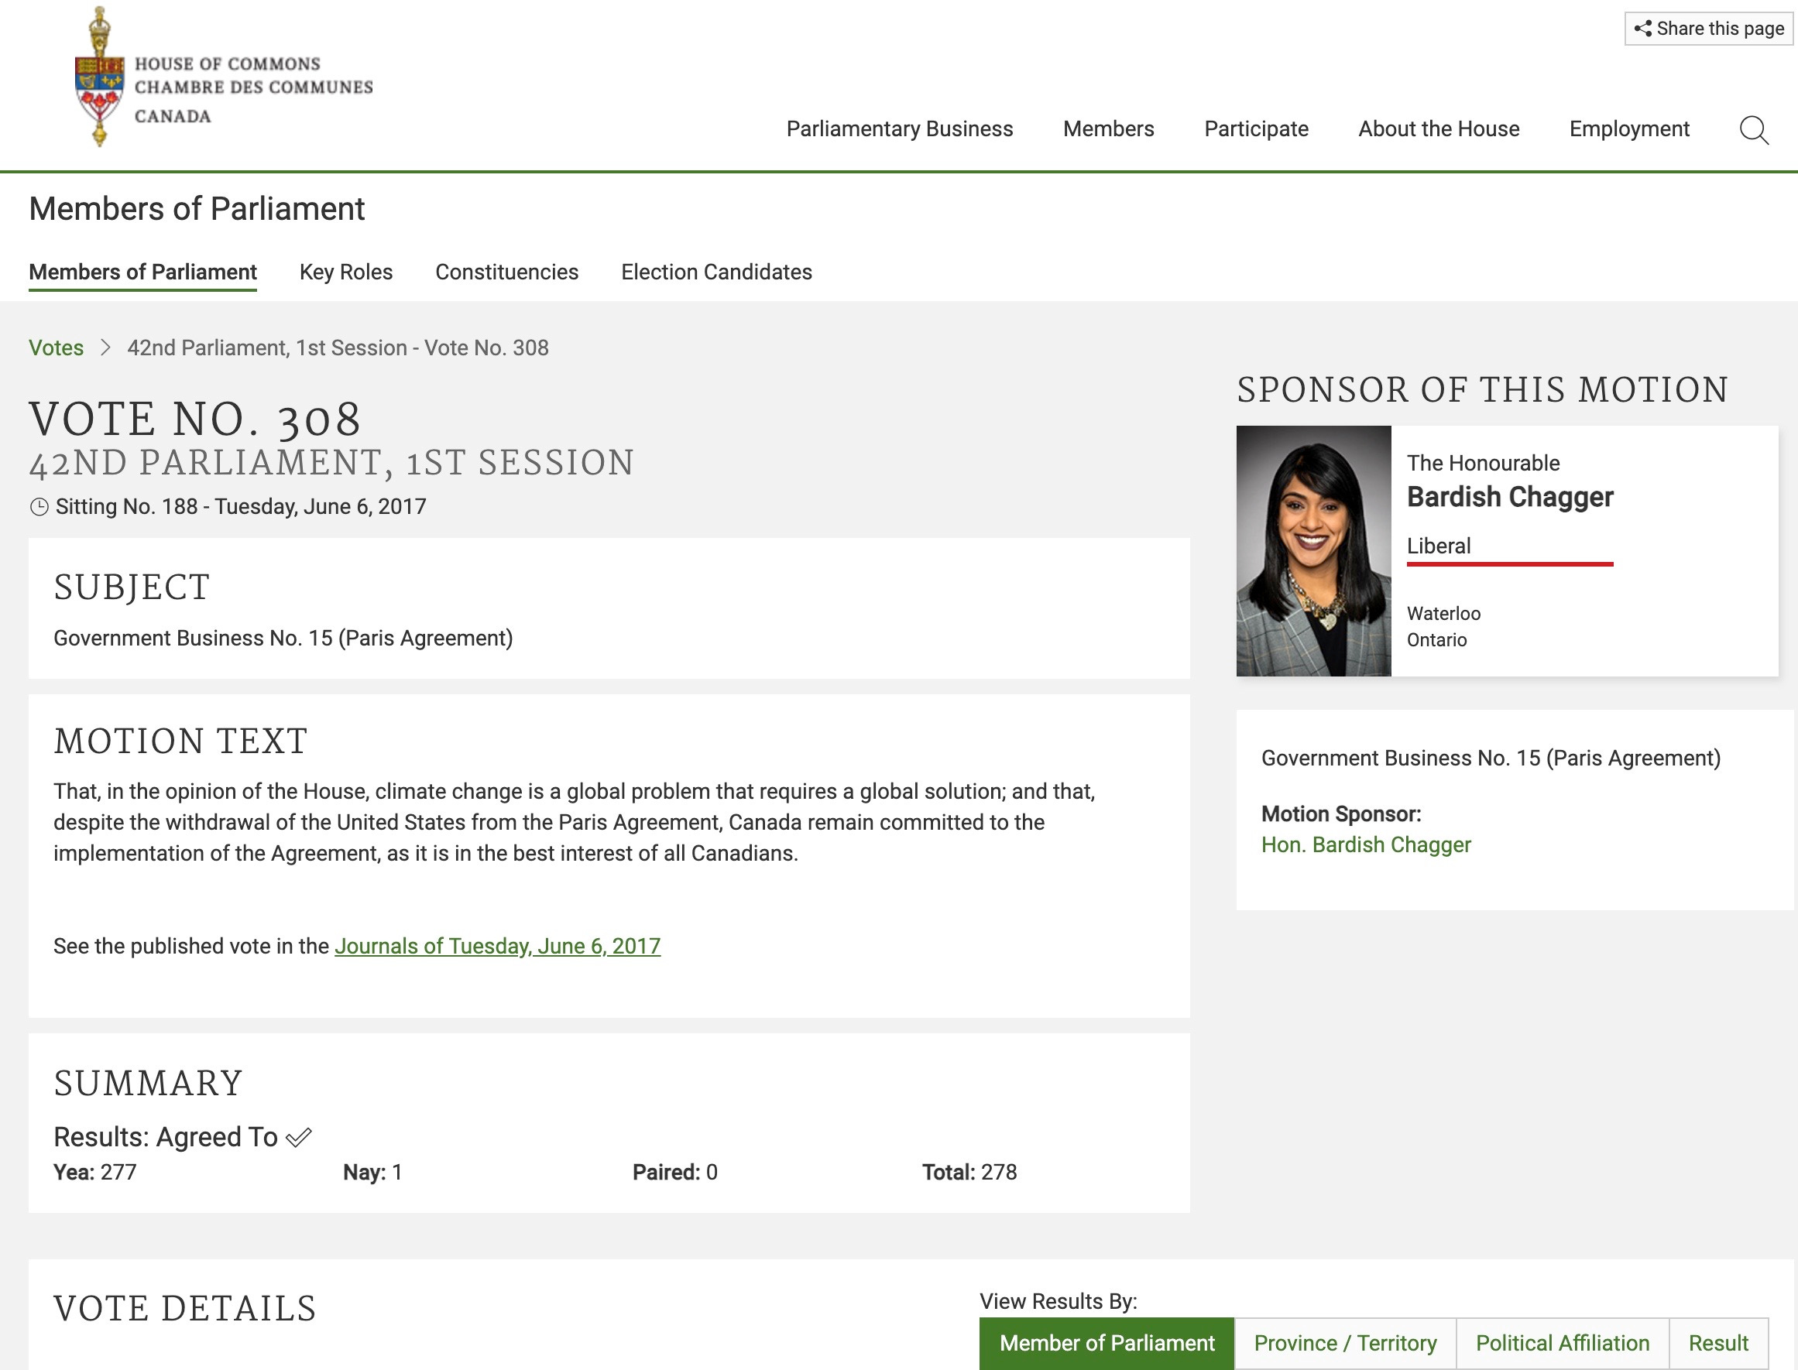Click the motion text paragraph
Viewport: 1798px width, 1370px height.
pyautogui.click(x=575, y=822)
